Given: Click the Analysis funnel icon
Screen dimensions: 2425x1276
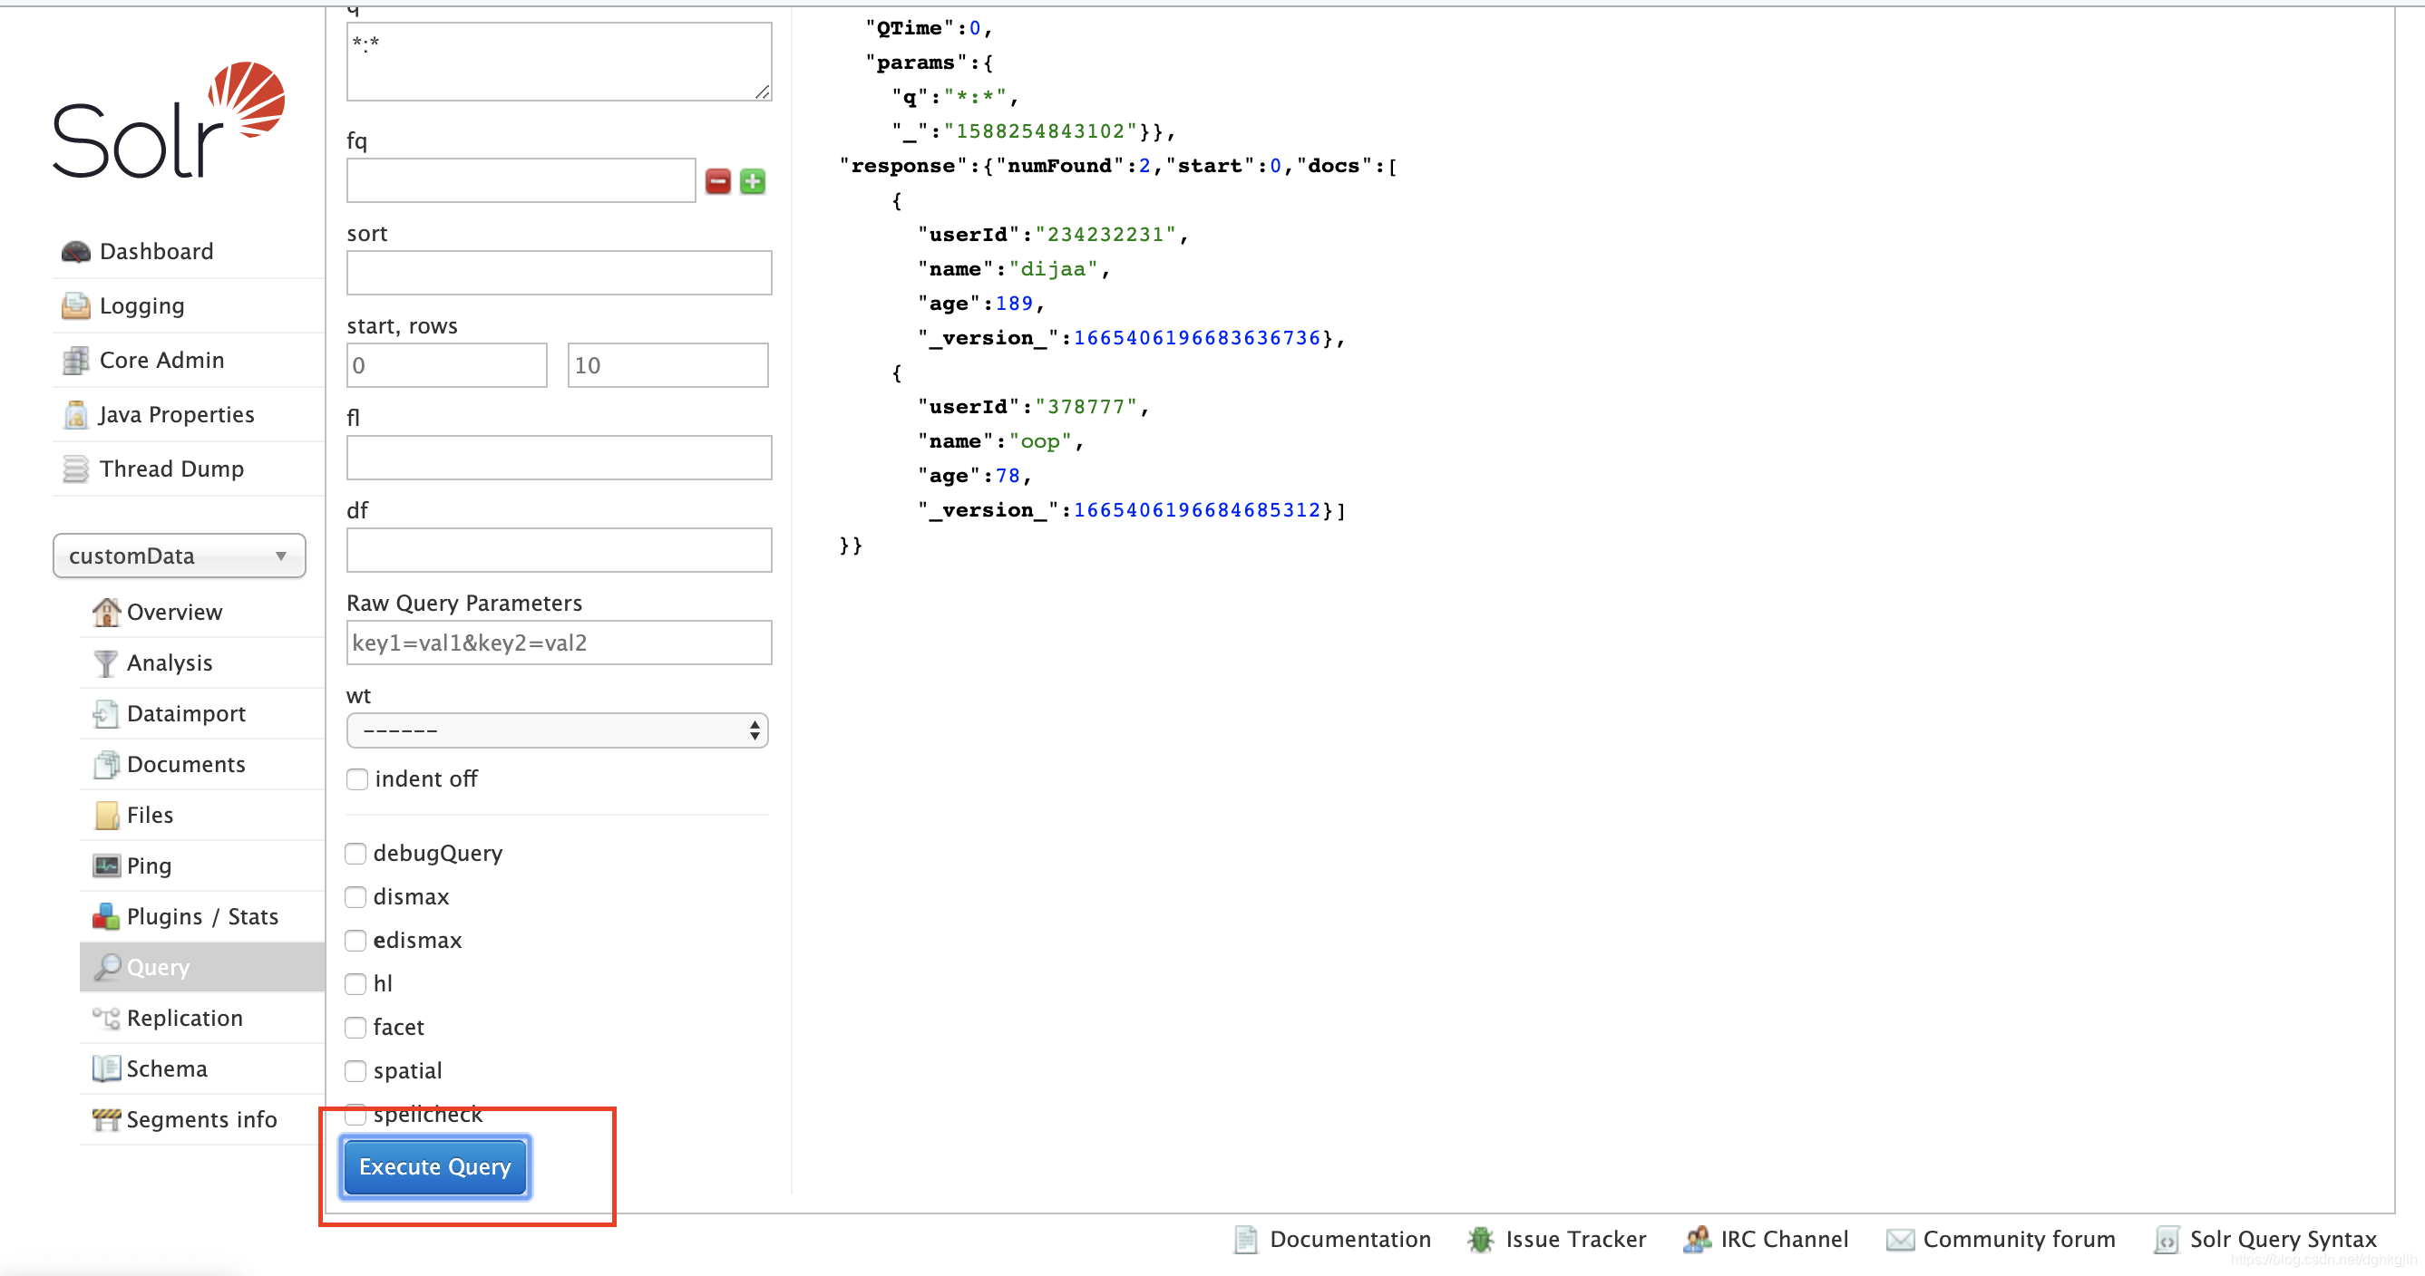Looking at the screenshot, I should [106, 663].
